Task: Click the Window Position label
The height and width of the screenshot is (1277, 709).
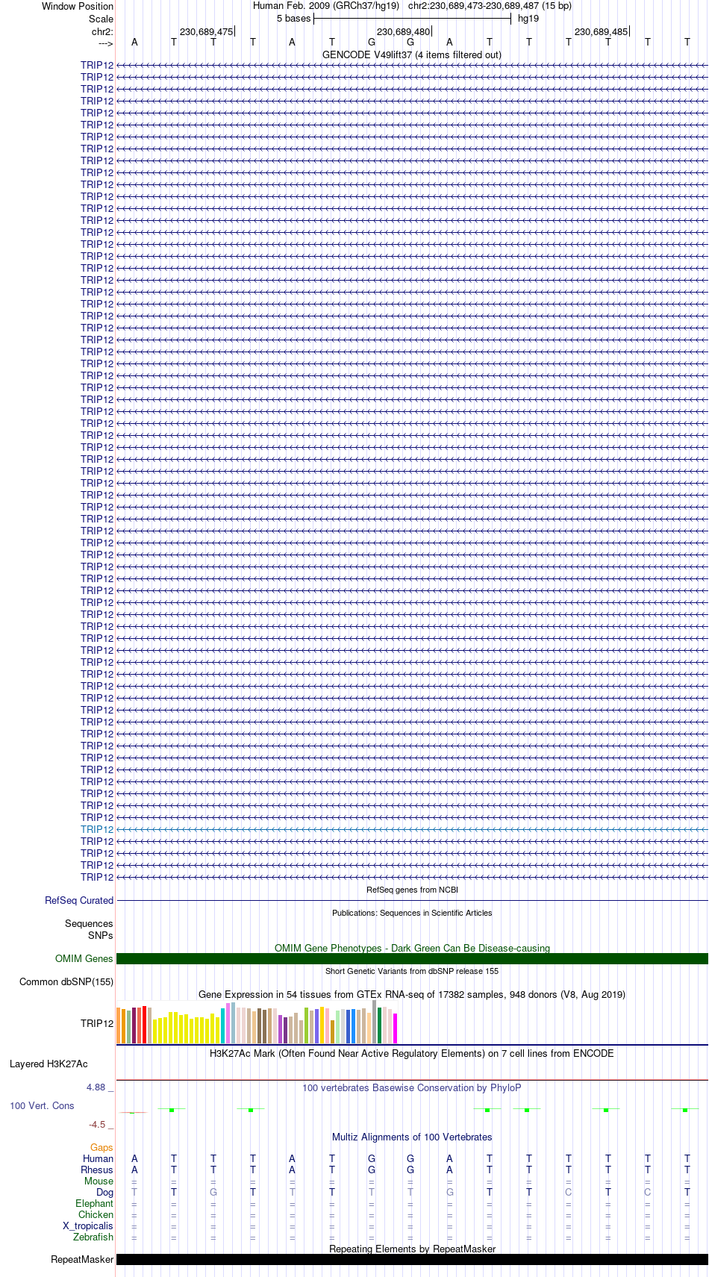Action: (x=78, y=7)
